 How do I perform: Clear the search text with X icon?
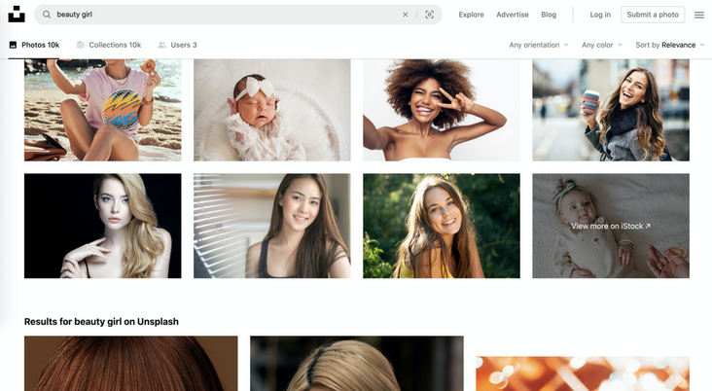click(x=405, y=15)
